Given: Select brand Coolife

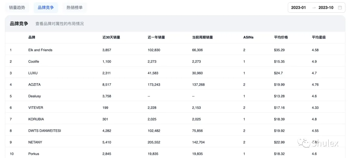Looking at the screenshot, I should (x=34, y=61).
